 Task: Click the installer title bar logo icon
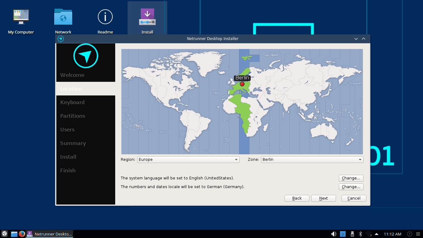(61, 39)
